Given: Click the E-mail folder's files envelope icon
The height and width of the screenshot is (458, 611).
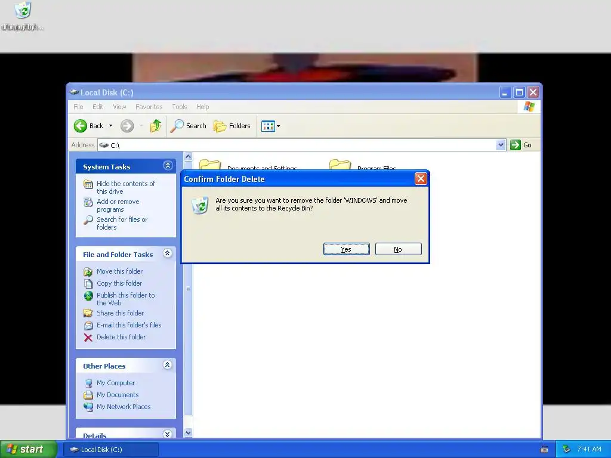Looking at the screenshot, I should [x=88, y=326].
